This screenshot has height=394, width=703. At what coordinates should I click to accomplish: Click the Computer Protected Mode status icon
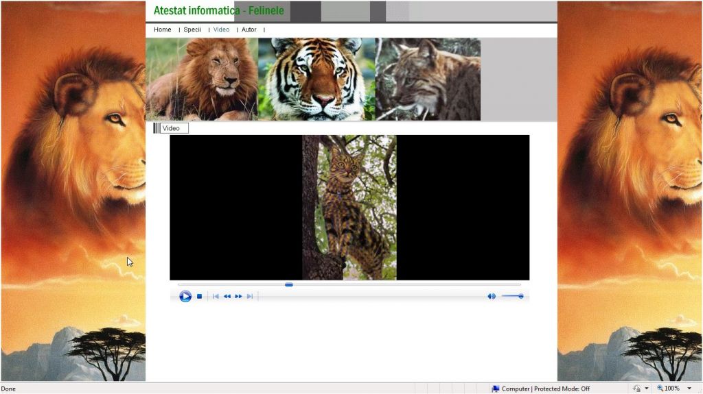tap(495, 389)
